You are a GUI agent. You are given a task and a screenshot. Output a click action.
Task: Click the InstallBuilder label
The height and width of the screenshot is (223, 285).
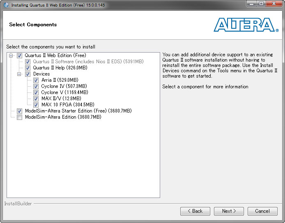(18, 204)
